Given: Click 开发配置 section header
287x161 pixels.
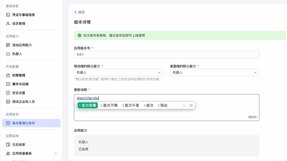Looking at the screenshot, I should [12, 66].
